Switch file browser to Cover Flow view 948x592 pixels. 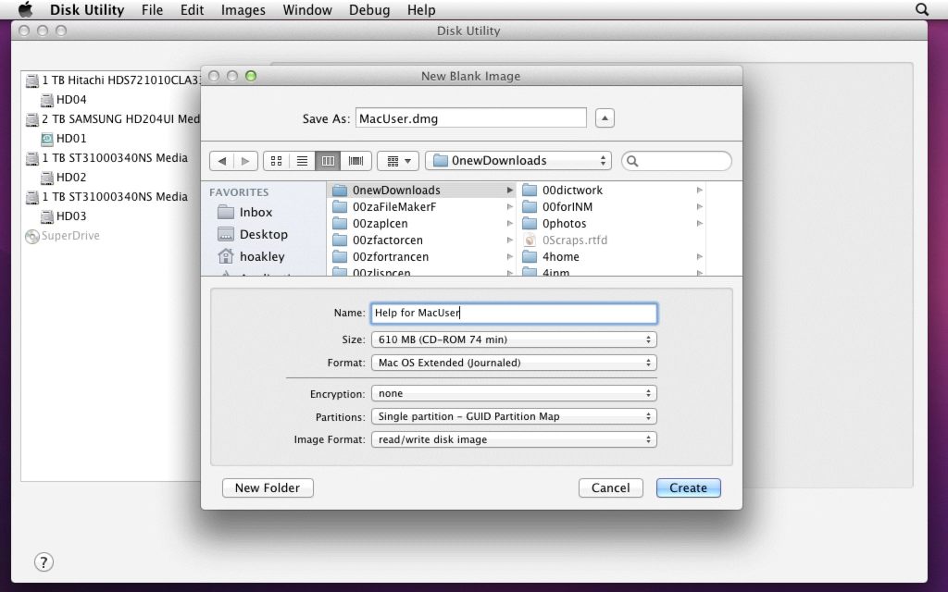pos(355,161)
